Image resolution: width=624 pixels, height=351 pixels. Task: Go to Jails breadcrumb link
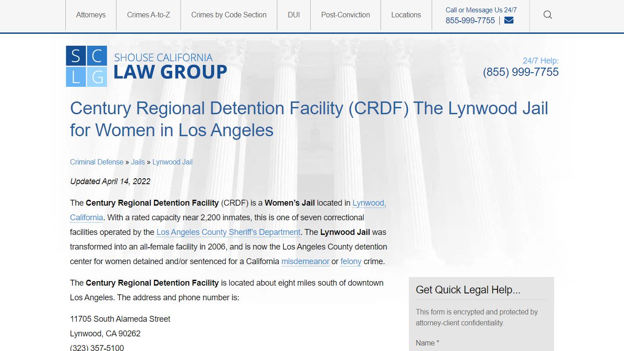(138, 162)
